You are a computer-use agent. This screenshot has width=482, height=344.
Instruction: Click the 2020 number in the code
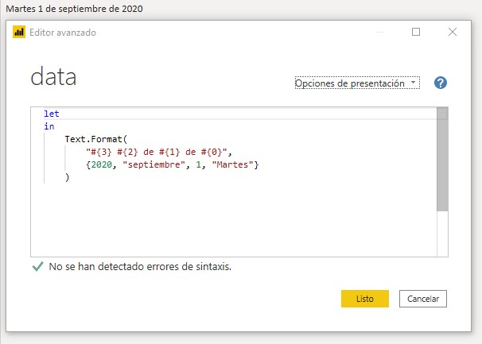102,164
